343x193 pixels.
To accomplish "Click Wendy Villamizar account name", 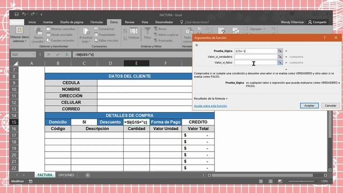I will tap(292, 22).
